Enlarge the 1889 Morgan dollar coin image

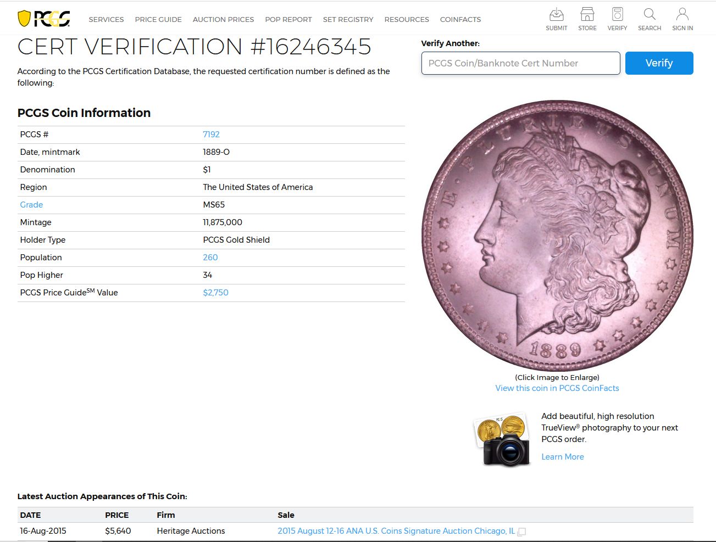click(557, 236)
